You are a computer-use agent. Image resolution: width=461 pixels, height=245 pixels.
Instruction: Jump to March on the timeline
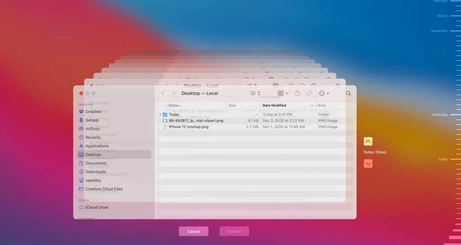click(x=443, y=16)
